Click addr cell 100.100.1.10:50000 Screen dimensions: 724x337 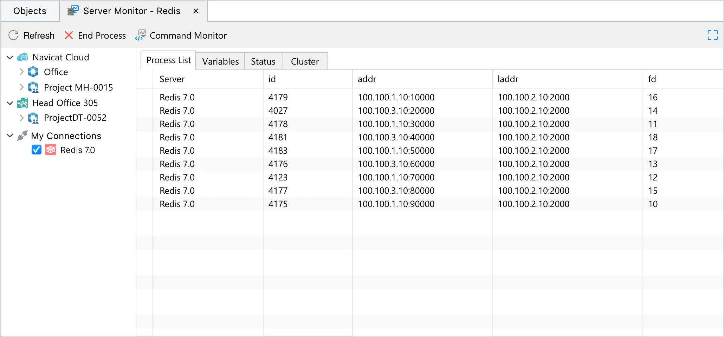pos(396,151)
